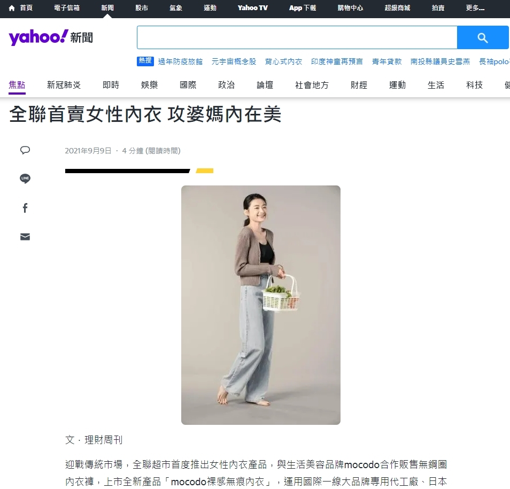Expand the 更多... navigation dropdown
510x489 pixels.
pyautogui.click(x=475, y=8)
